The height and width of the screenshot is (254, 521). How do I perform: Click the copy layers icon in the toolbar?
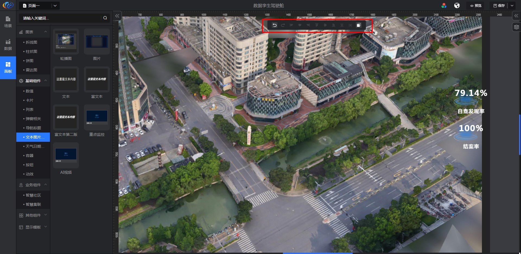click(x=358, y=25)
